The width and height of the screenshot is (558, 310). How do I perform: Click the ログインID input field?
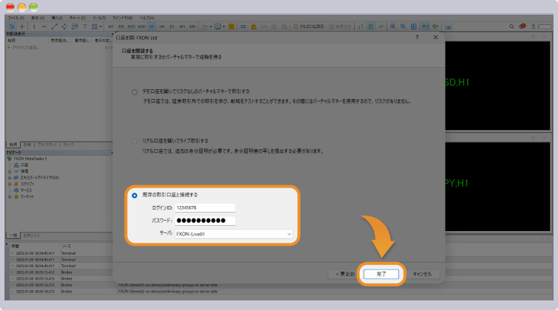click(205, 207)
